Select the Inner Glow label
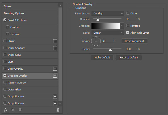The image size is (168, 115). pyautogui.click(x=14, y=55)
